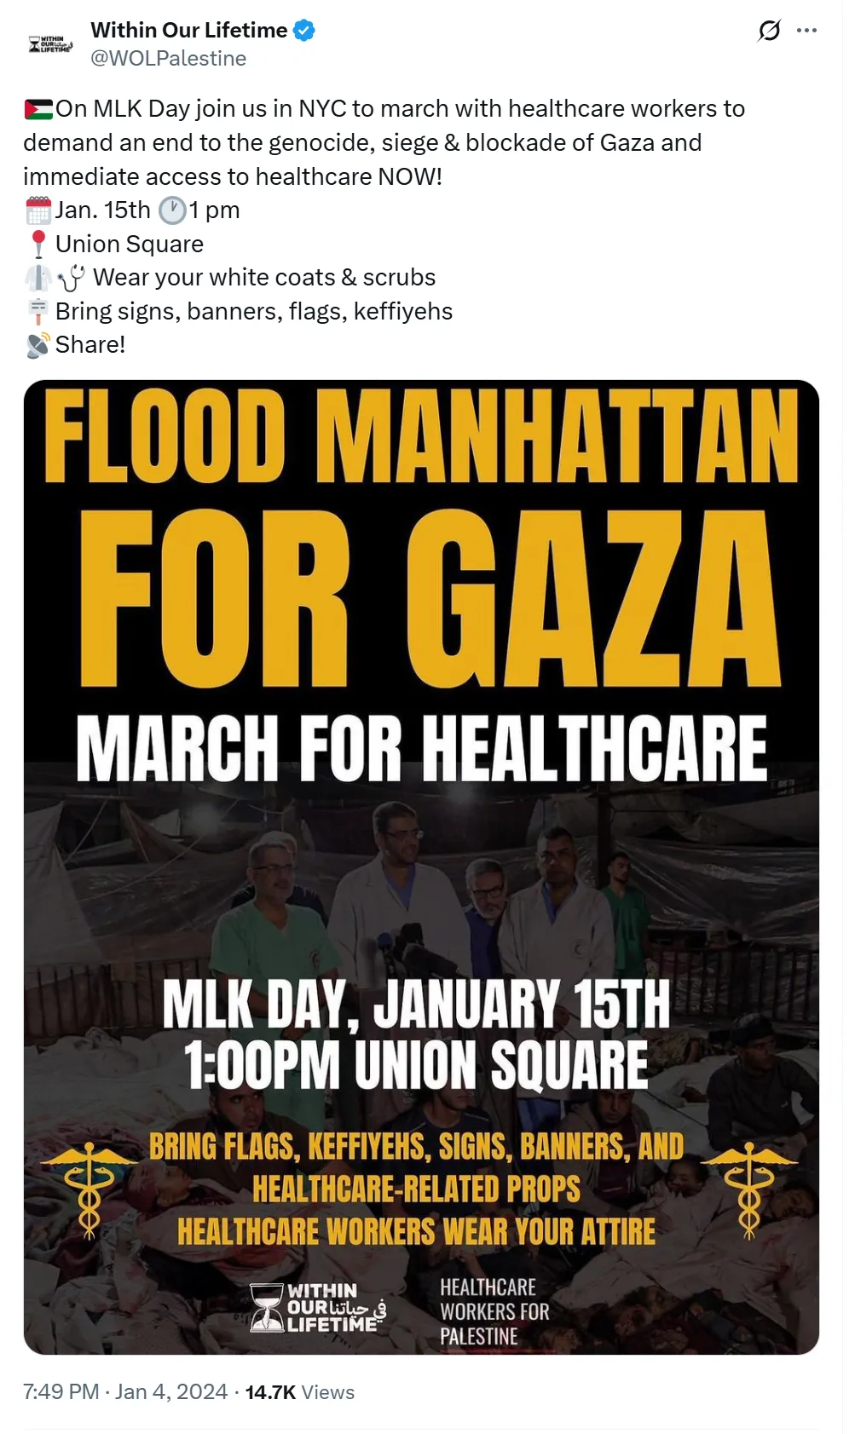Click the @WOLPalestine handle
This screenshot has width=855, height=1434.
tap(167, 58)
